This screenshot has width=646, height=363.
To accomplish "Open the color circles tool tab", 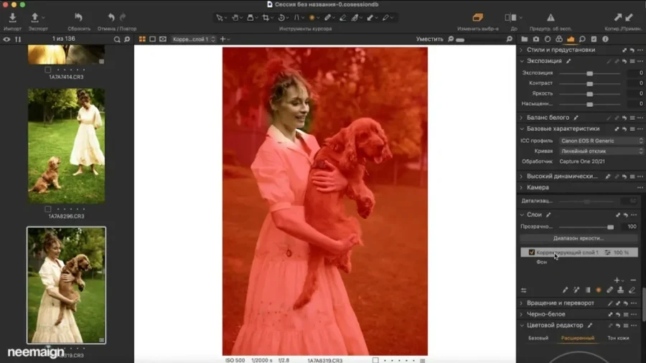I will pyautogui.click(x=559, y=39).
